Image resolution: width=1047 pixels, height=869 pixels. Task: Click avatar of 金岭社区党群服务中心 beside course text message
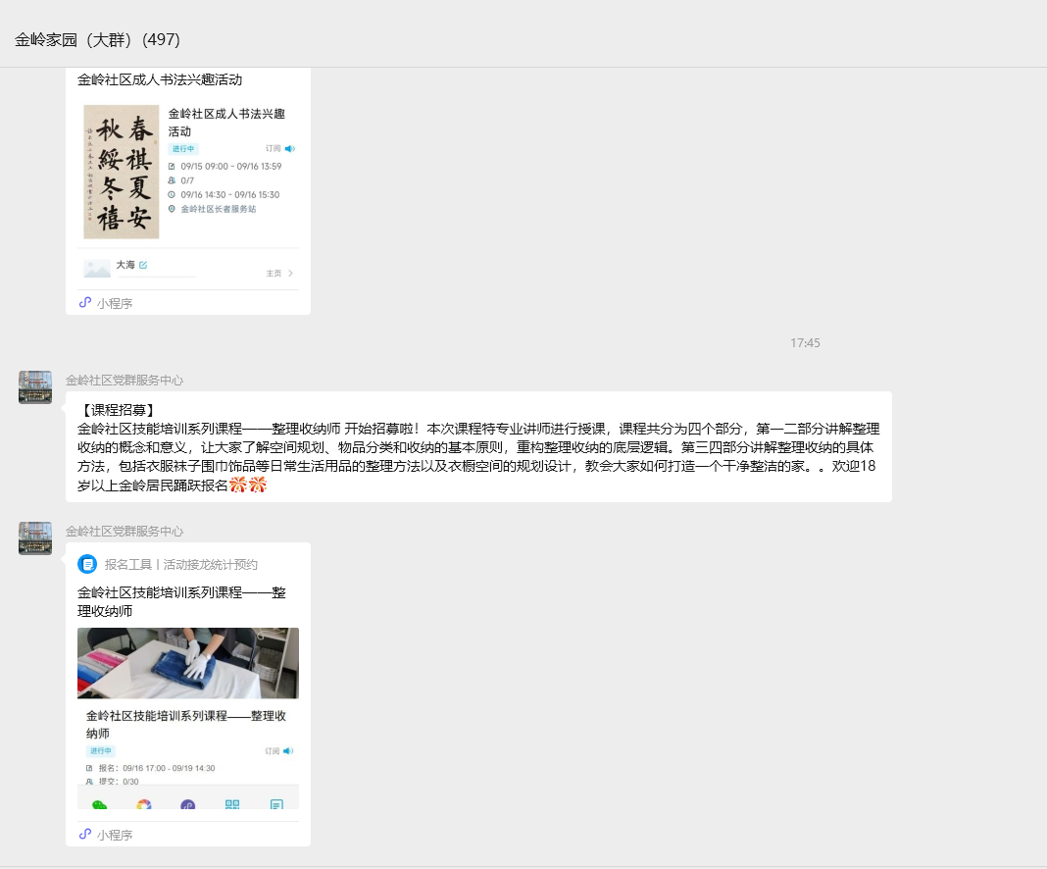[x=35, y=387]
